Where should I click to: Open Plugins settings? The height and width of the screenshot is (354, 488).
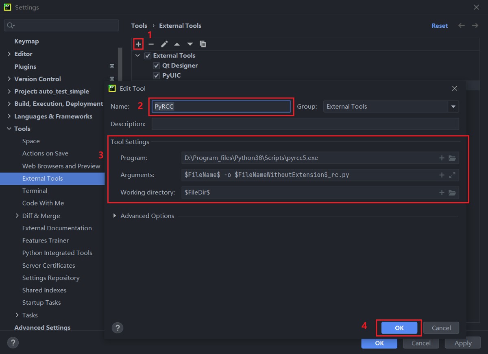25,67
